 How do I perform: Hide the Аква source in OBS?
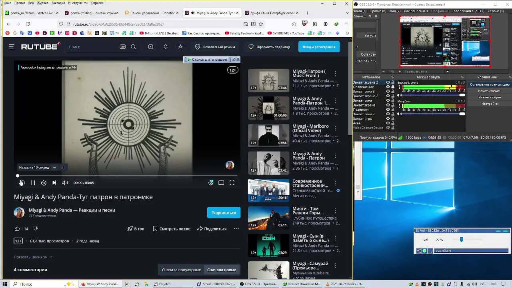[388, 123]
